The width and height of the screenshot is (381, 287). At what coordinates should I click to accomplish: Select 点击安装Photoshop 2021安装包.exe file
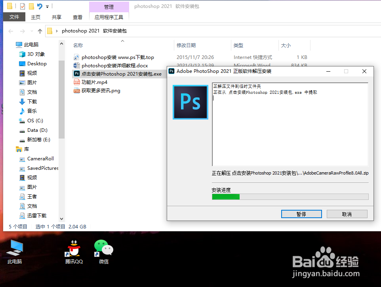click(x=121, y=74)
